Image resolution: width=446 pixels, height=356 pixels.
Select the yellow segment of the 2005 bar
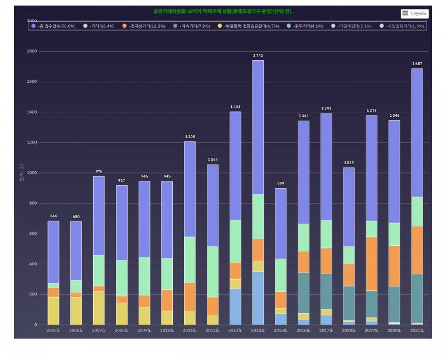click(x=54, y=310)
